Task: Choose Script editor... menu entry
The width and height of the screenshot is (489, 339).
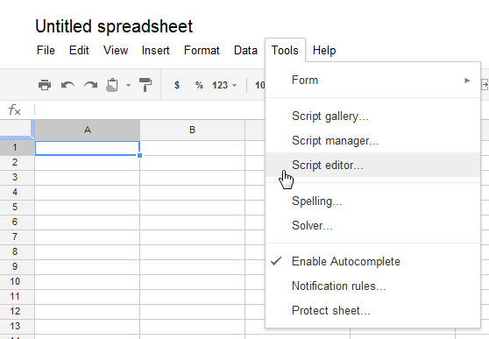Action: pyautogui.click(x=372, y=165)
